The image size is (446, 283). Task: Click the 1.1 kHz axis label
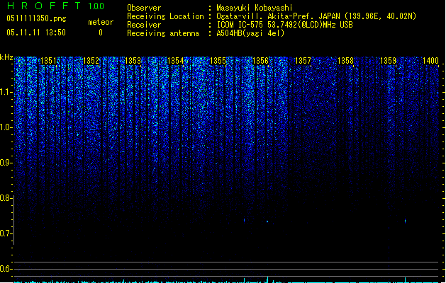6,92
